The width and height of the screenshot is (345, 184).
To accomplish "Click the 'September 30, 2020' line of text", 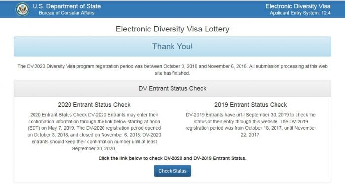I will pos(94,149).
